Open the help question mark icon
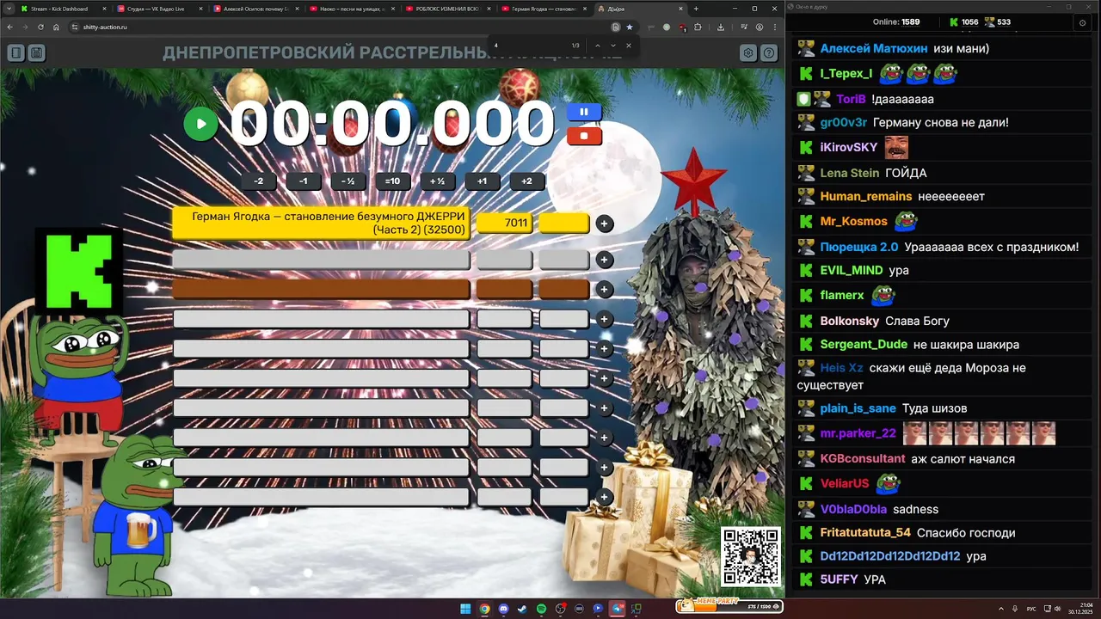 [x=769, y=53]
